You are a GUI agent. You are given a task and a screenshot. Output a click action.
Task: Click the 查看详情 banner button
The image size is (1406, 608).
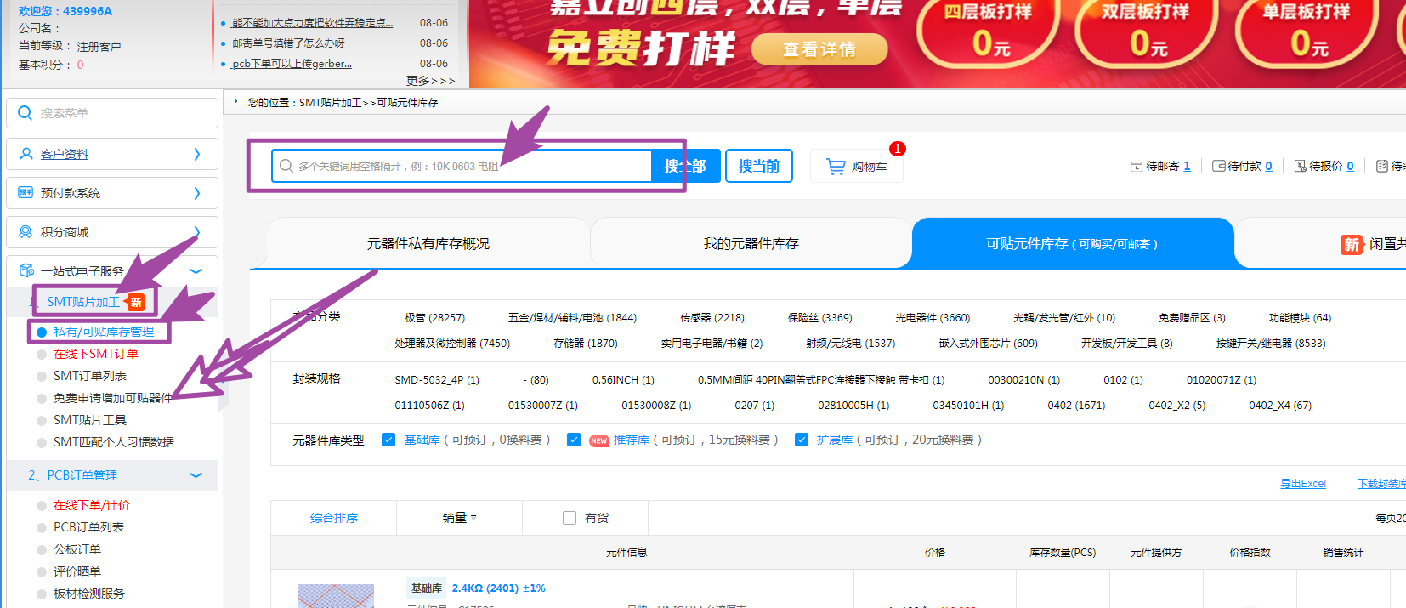819,49
